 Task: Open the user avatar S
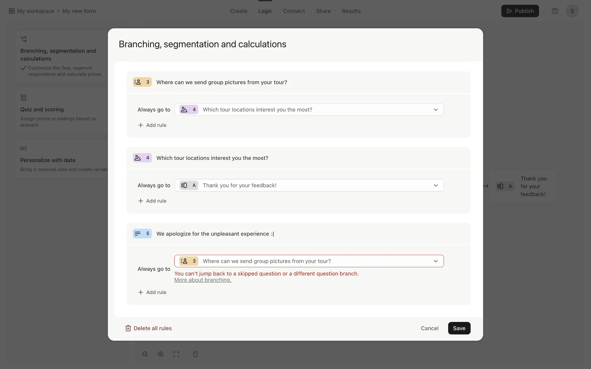tap(572, 11)
